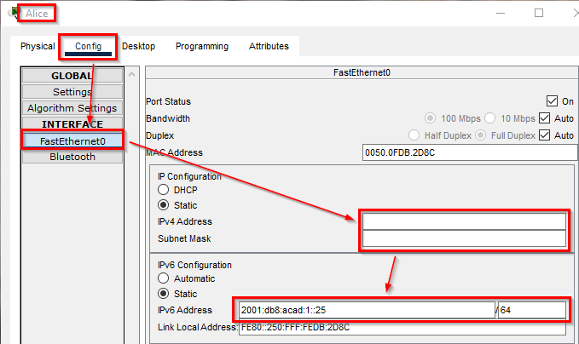Click the IPv4 Address field
This screenshot has height=344, width=579.
464,221
